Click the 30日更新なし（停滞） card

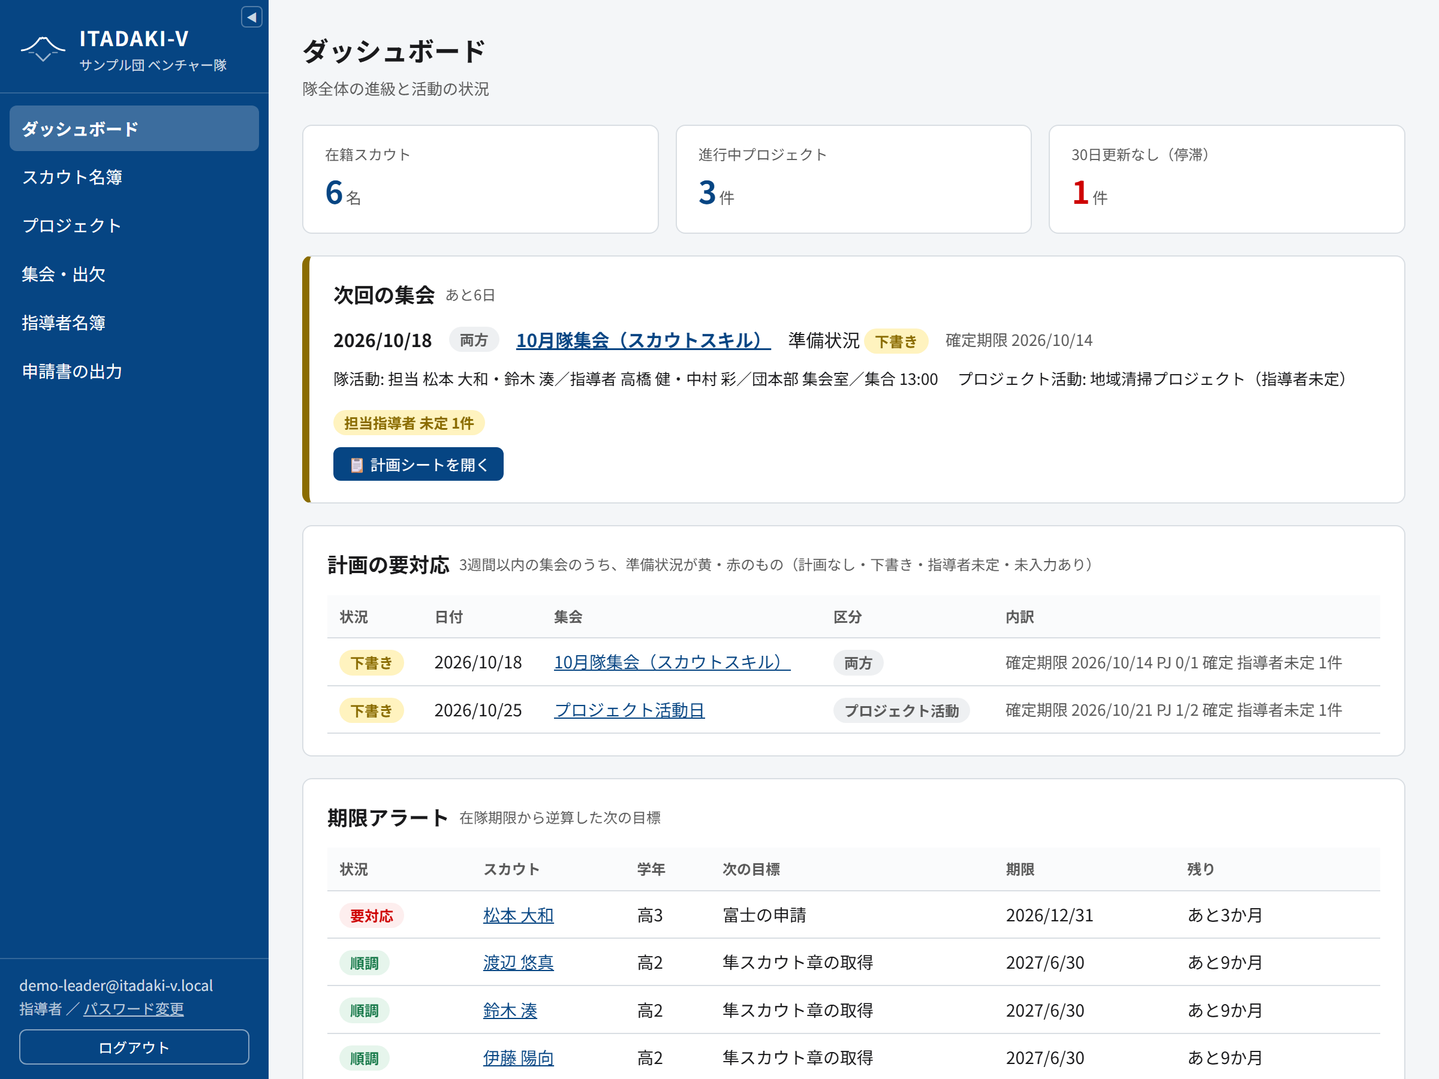pos(1227,179)
